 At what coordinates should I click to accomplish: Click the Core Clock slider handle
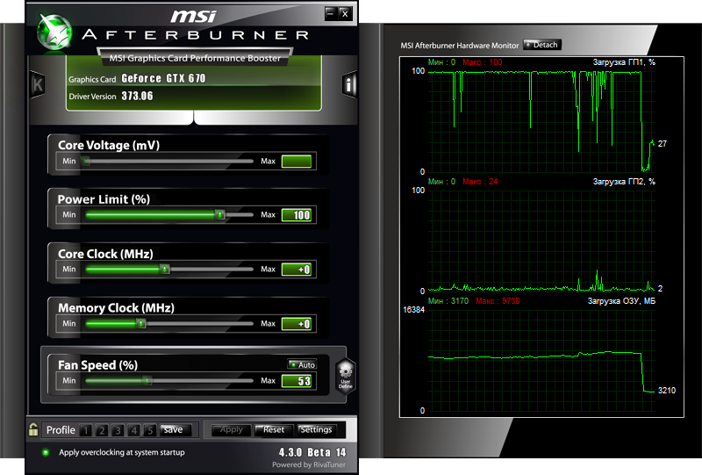coord(165,270)
